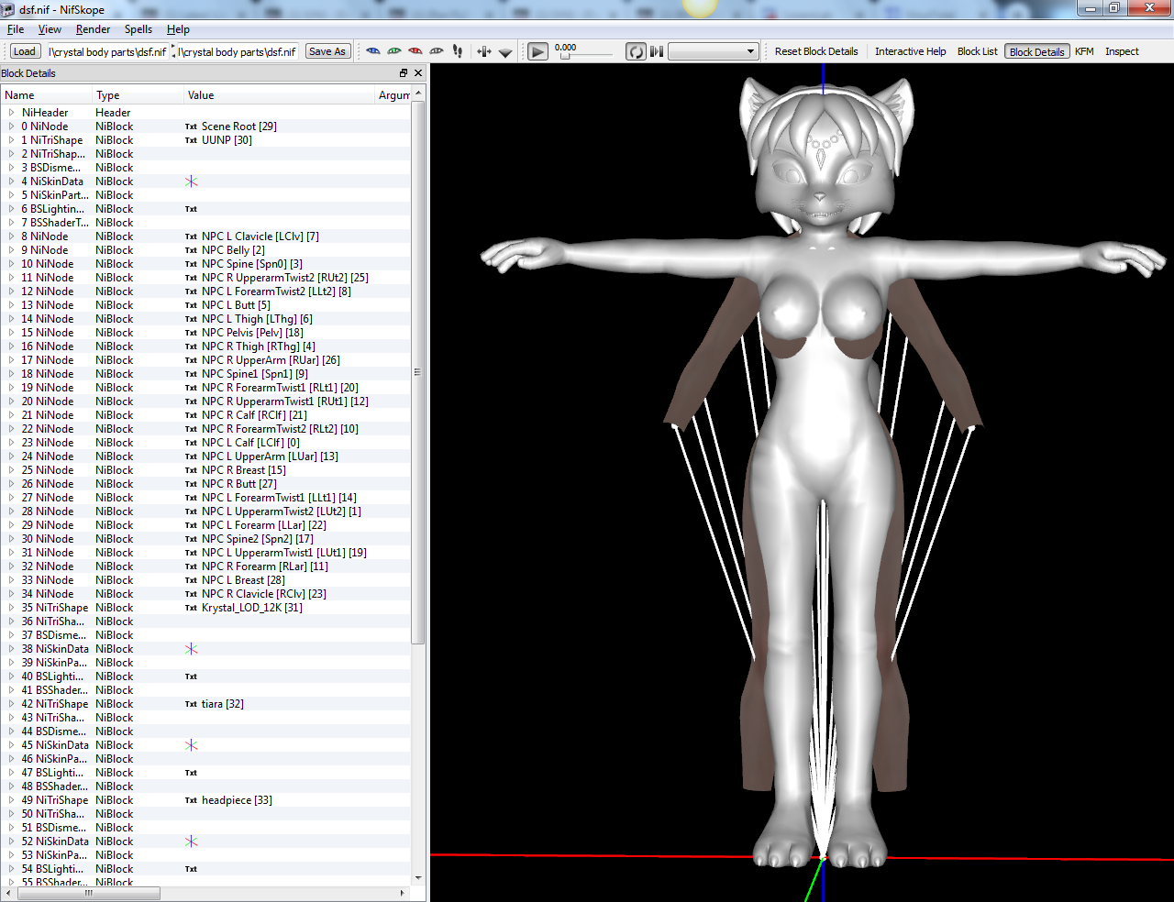Screen dimensions: 1174x902
Task: Select the grey-eye user view
Action: (437, 51)
